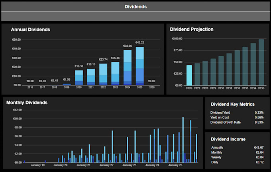
Task: Select the Annual Dividends chart title
Action: click(x=30, y=30)
